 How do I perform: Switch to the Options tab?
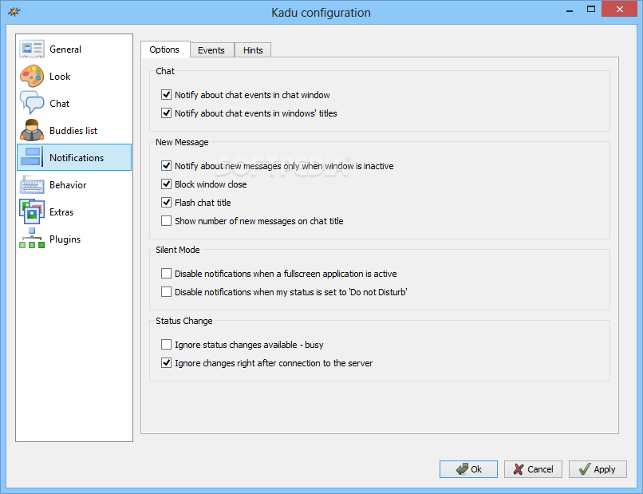(x=164, y=49)
